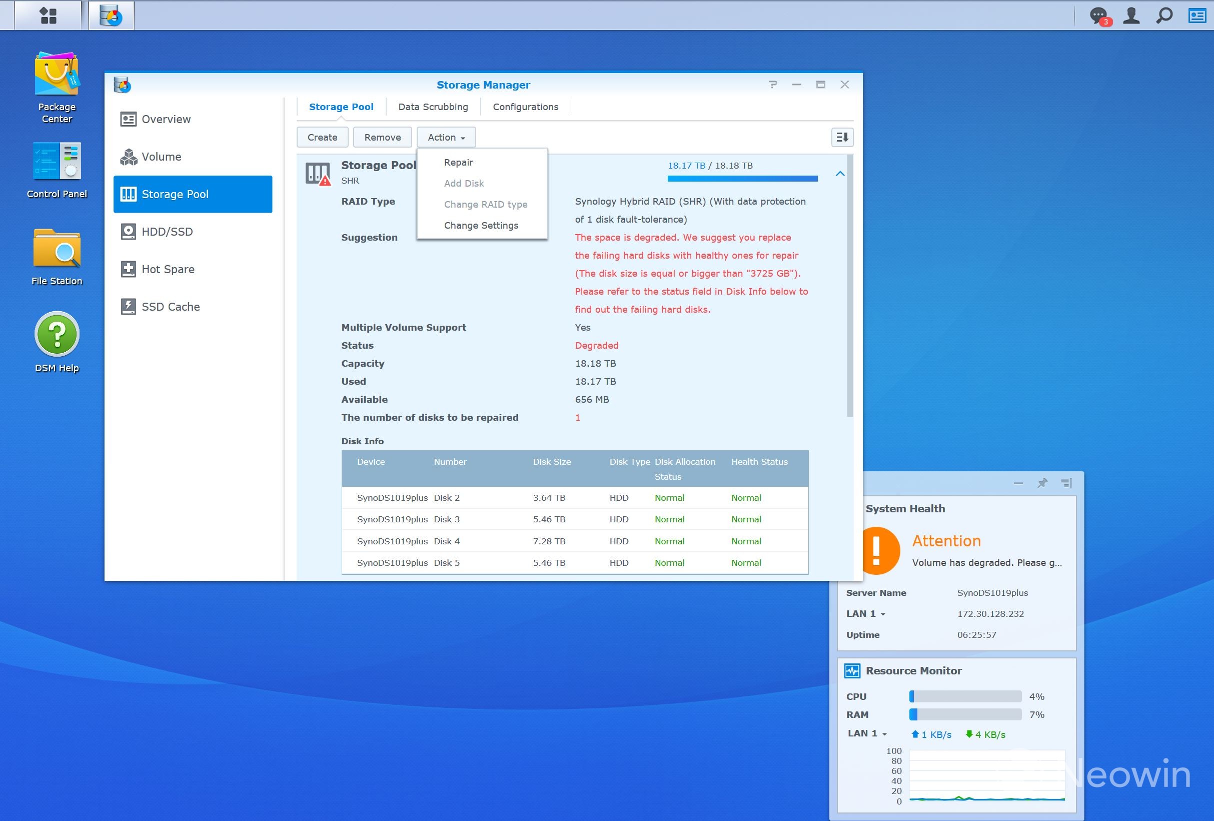
Task: Click the Create button
Action: (322, 138)
